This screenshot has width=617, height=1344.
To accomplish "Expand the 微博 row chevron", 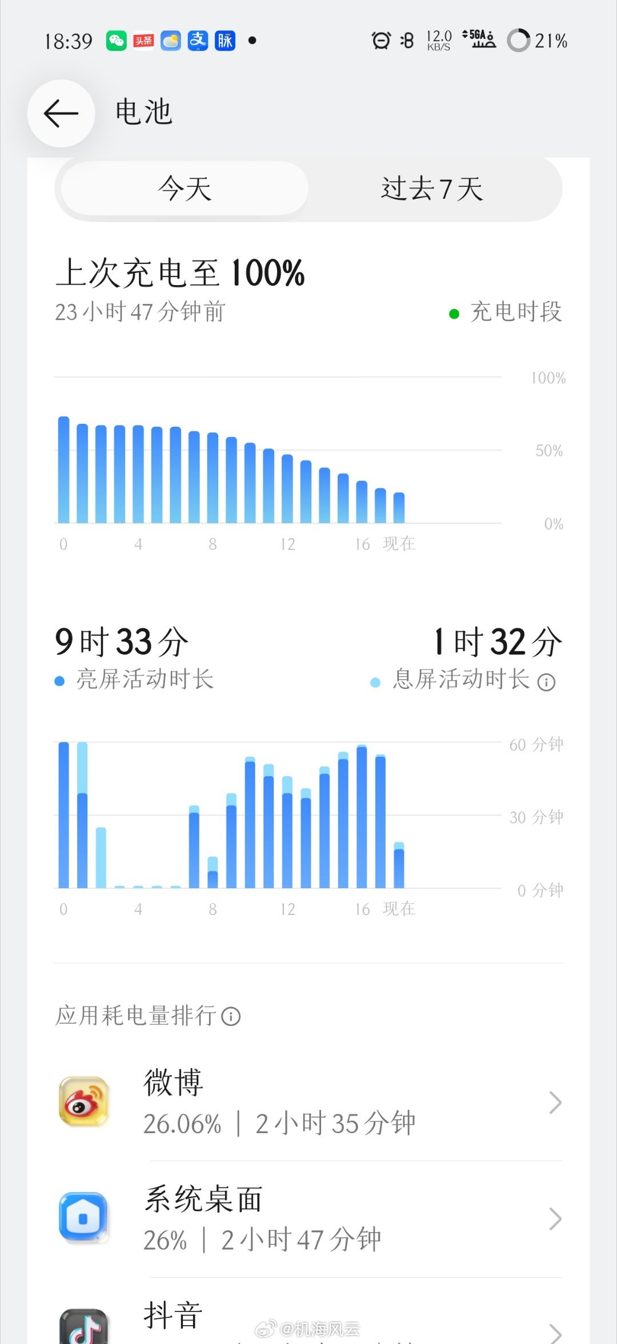I will click(x=555, y=1102).
